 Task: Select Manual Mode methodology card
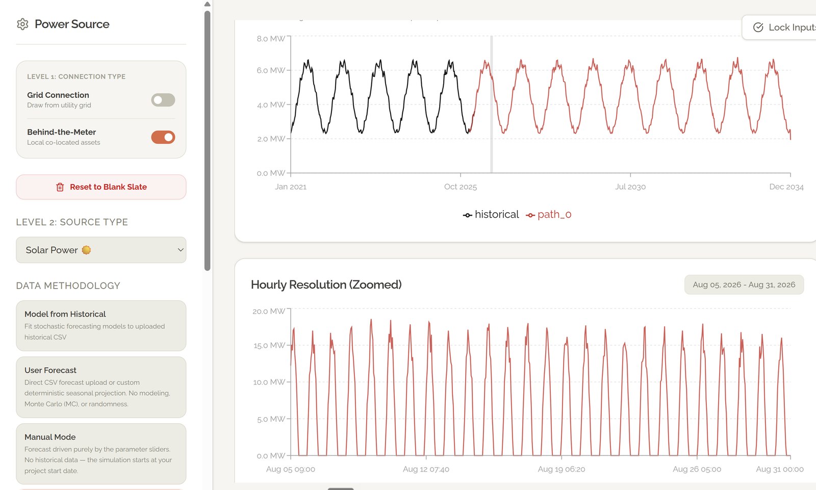click(101, 454)
